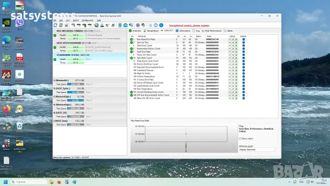Click the blue document report toolbar icon

120,25
